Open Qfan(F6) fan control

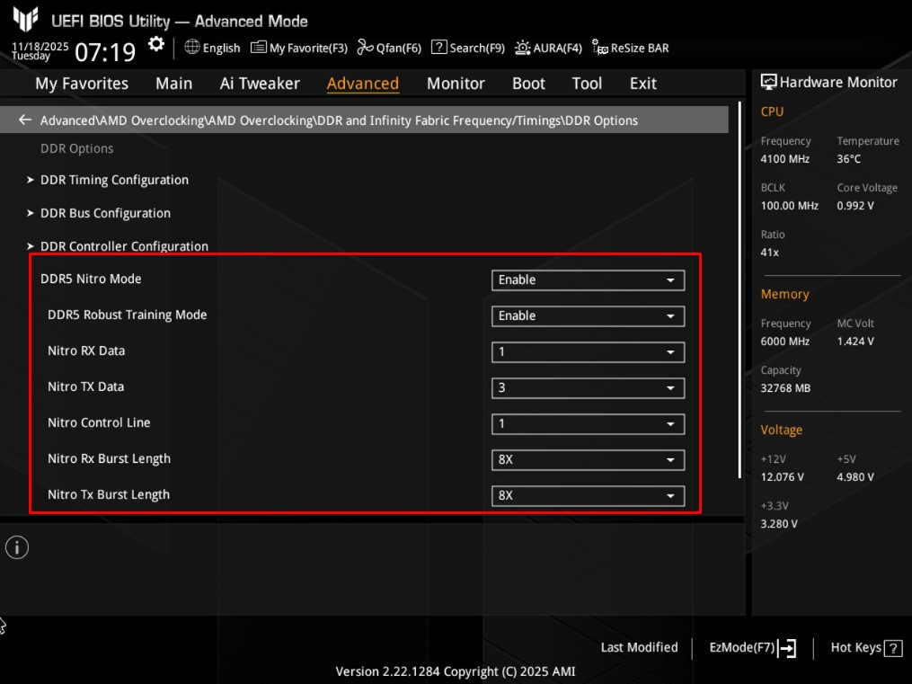(389, 48)
